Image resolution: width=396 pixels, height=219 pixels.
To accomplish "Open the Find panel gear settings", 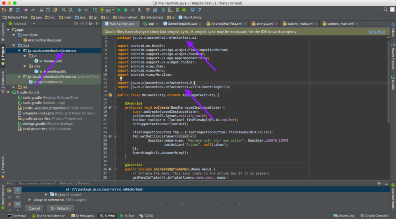I will tap(379, 184).
